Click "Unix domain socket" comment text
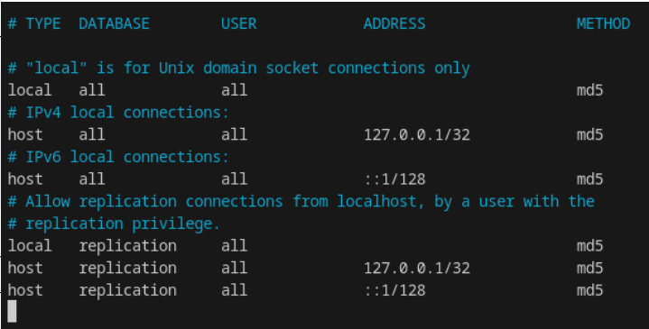The height and width of the screenshot is (329, 649). (239, 68)
